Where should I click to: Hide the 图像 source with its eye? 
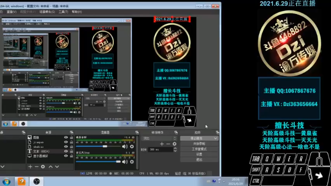coord(66,137)
